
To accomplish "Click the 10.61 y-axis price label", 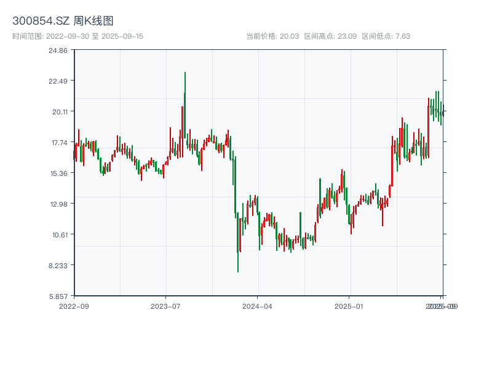I will pos(58,235).
